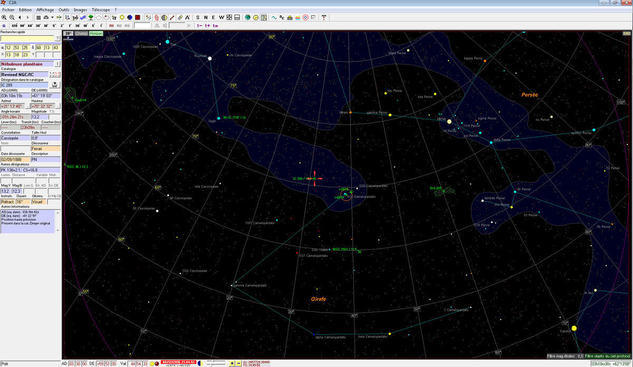The height and width of the screenshot is (367, 633).
Task: Toggle the checkbox icon at toolbar end
Action: (313, 17)
